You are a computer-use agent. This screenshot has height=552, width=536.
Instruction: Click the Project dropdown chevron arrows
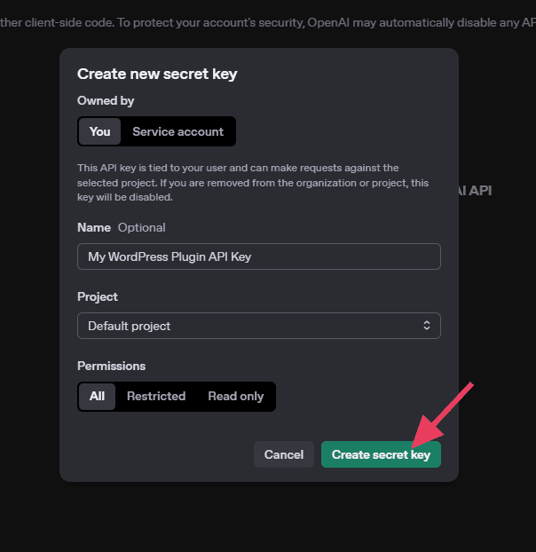(x=427, y=326)
